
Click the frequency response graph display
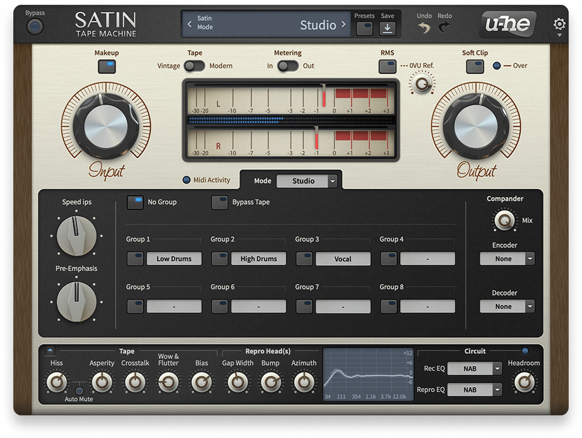coord(369,375)
